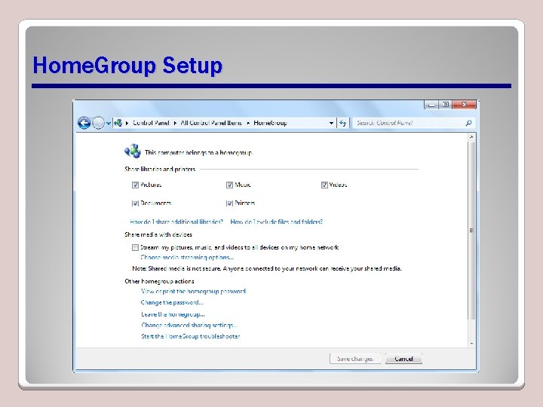Viewport: 543px width, 407px height.
Task: Start the HomeGroup troubleshooter link
Action: point(191,336)
